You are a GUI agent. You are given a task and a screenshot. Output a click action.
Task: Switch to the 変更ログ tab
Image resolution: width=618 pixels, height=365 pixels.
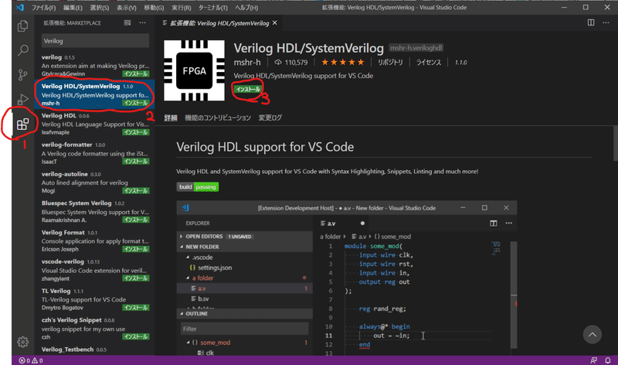tap(270, 118)
